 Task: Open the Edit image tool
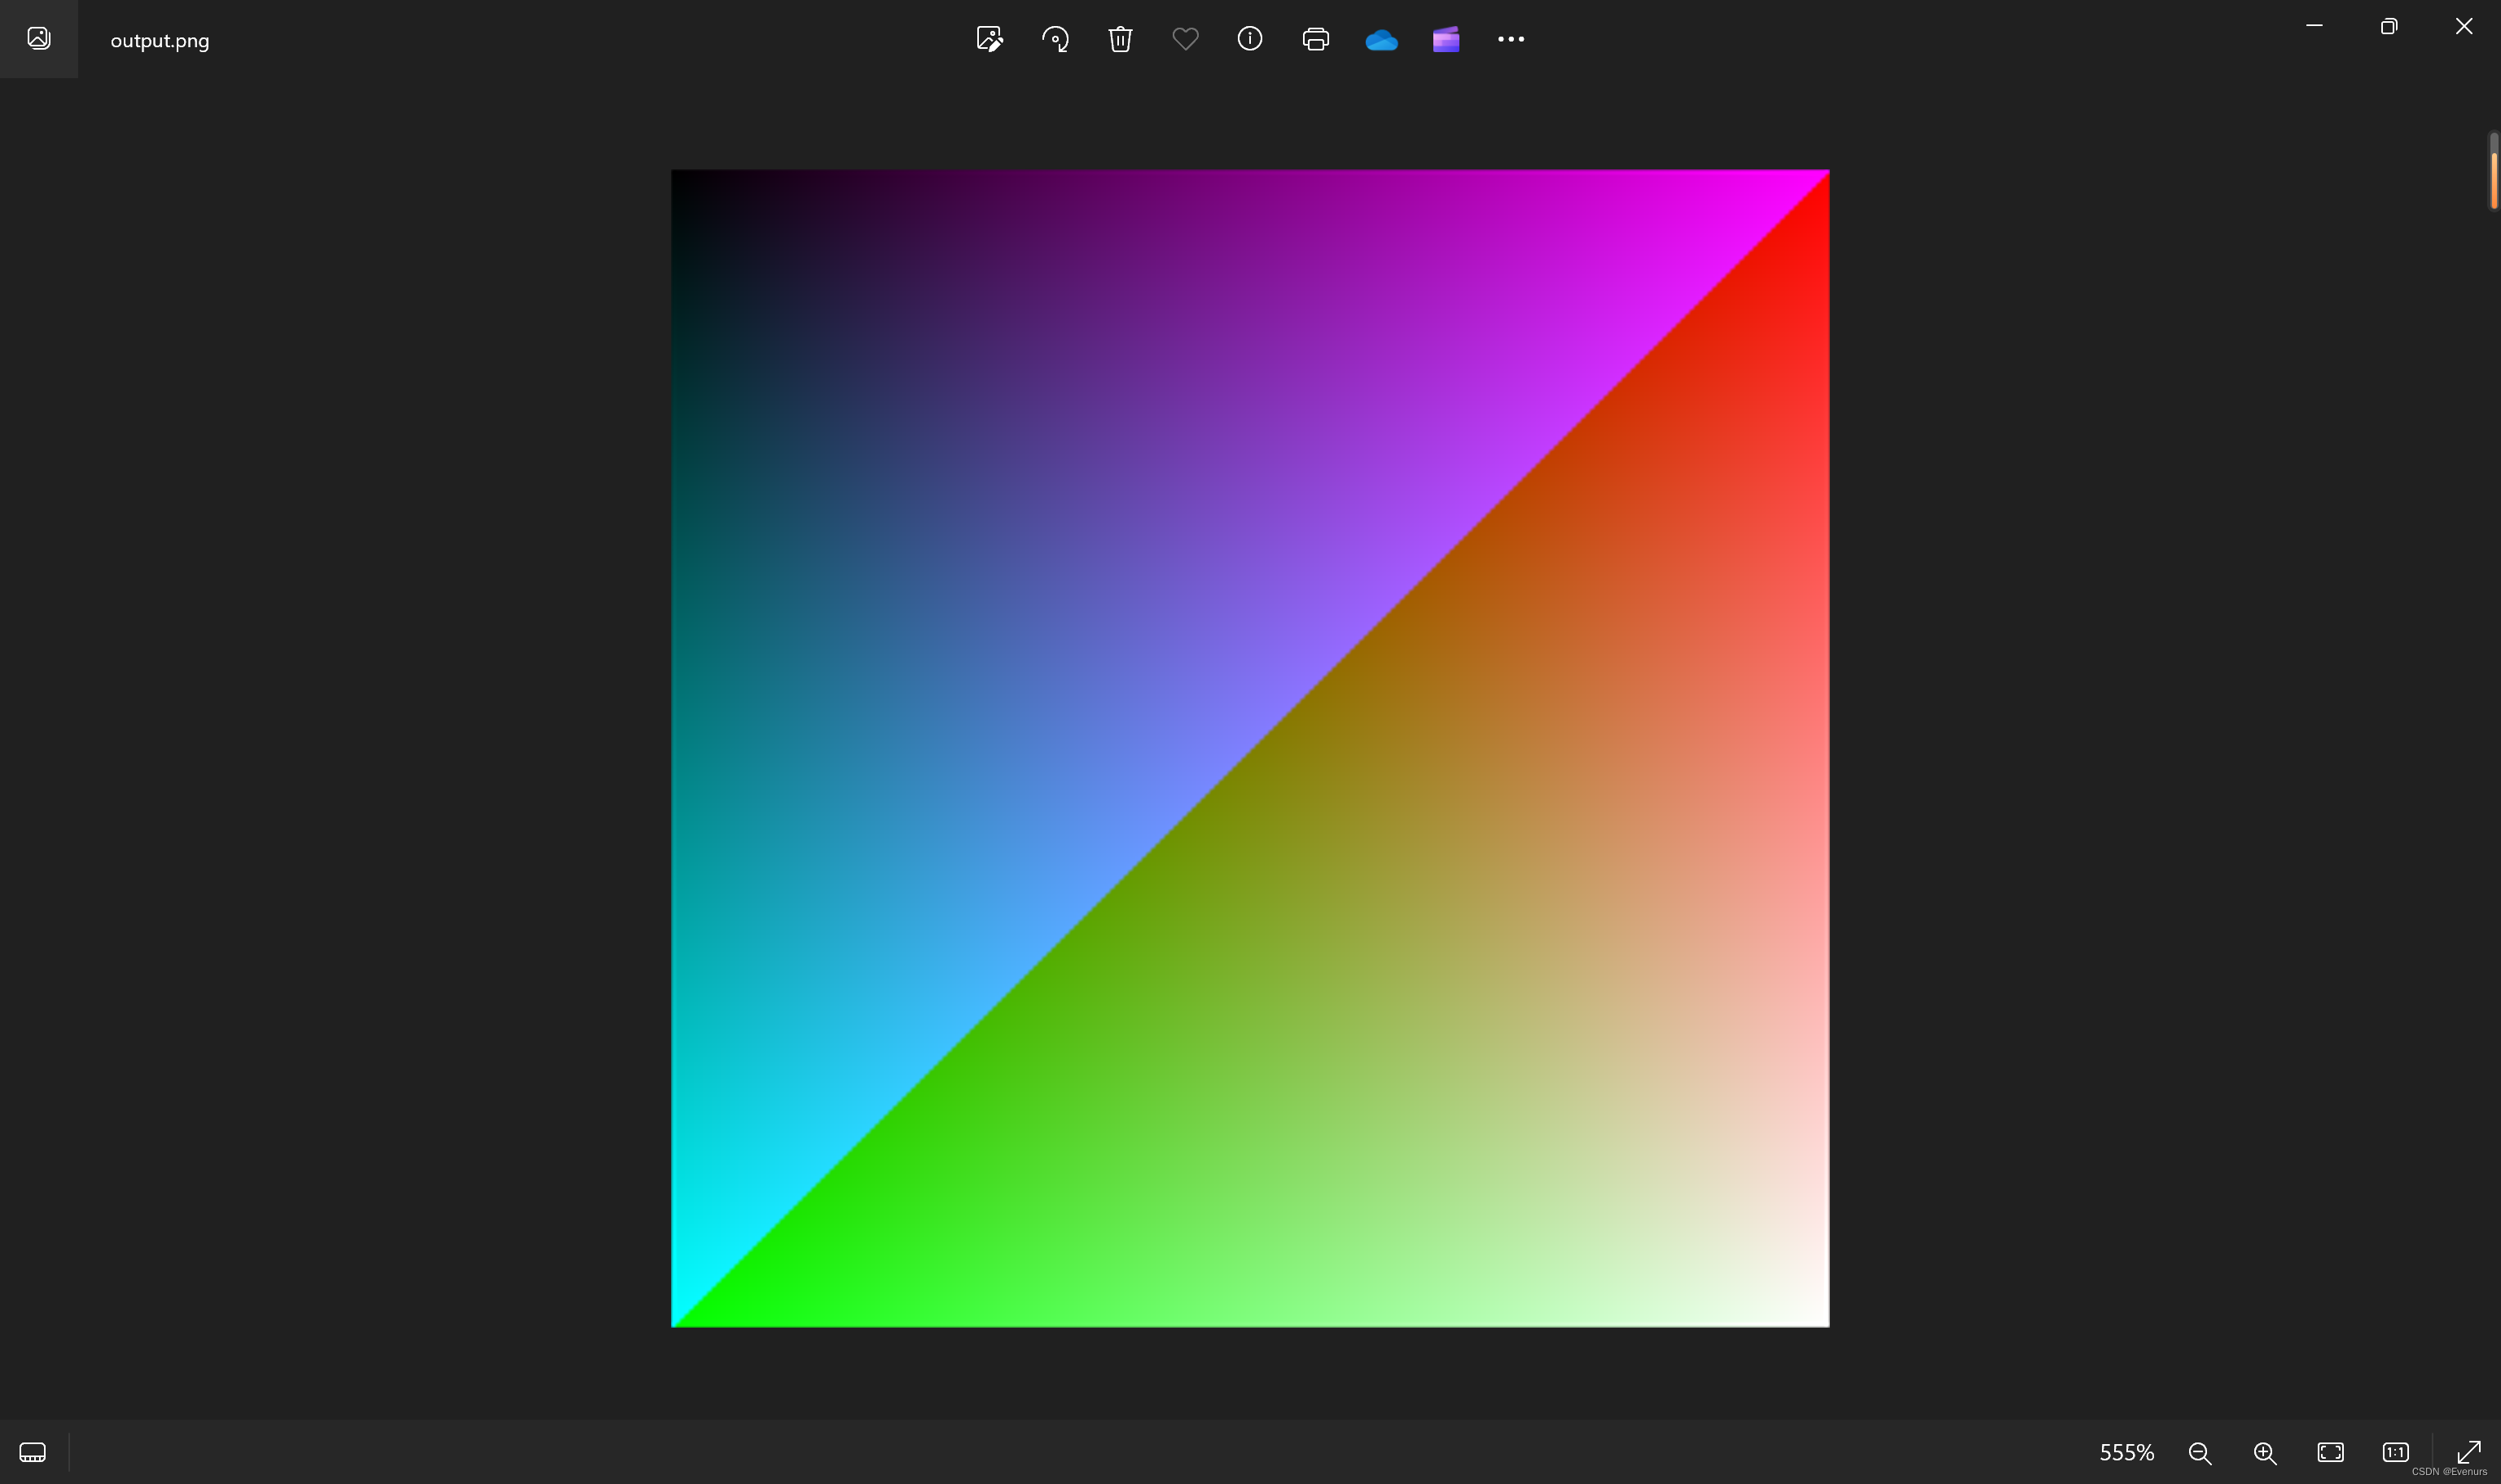point(989,39)
